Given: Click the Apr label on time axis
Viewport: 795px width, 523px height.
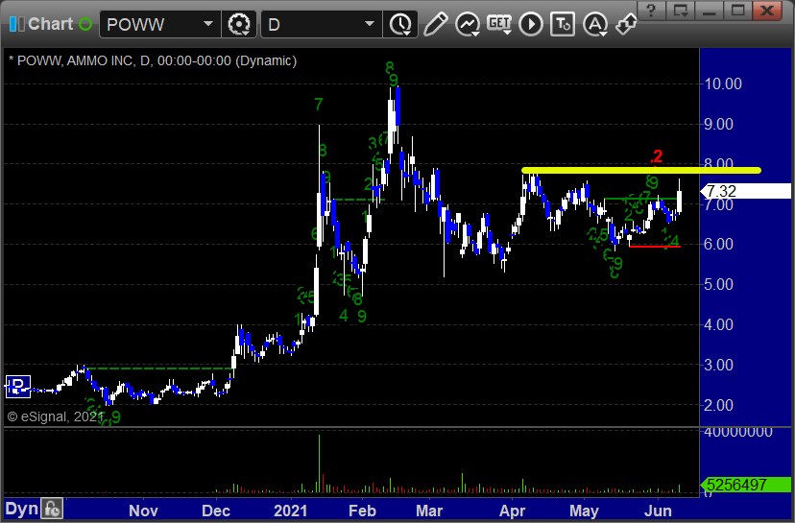Looking at the screenshot, I should point(512,511).
